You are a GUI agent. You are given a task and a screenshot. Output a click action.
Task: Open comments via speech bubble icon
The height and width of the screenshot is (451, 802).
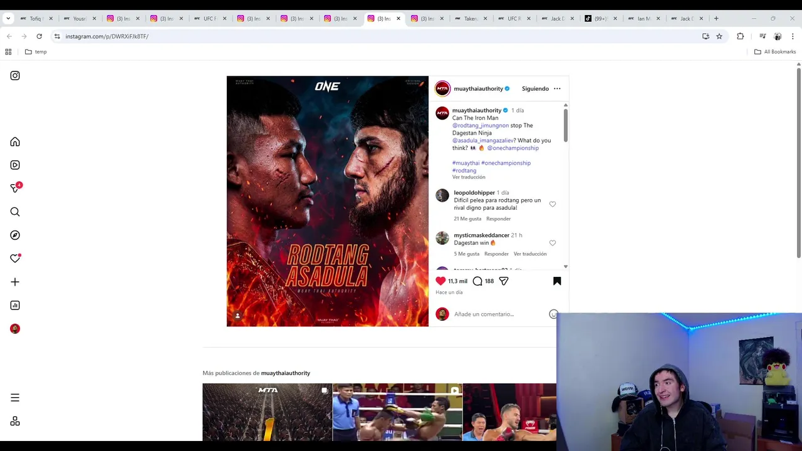point(477,281)
